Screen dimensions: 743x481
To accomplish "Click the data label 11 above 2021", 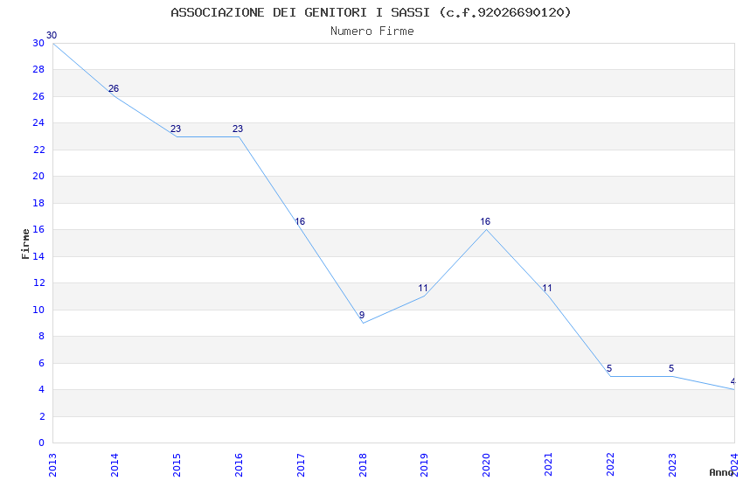I will [547, 288].
